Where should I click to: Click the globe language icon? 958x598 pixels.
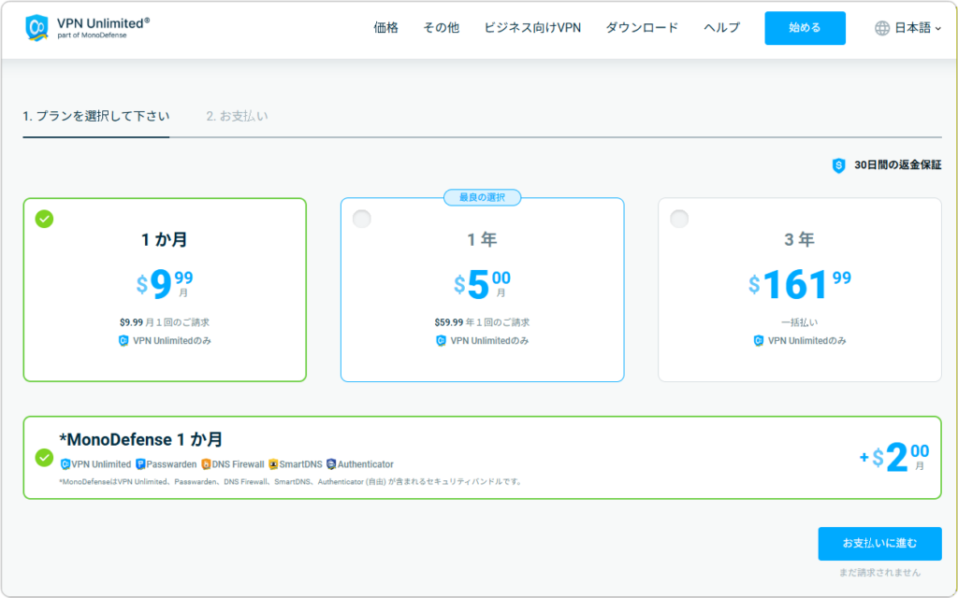[882, 28]
